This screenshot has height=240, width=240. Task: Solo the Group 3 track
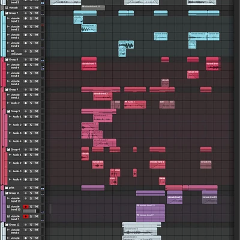pyautogui.click(x=31, y=112)
